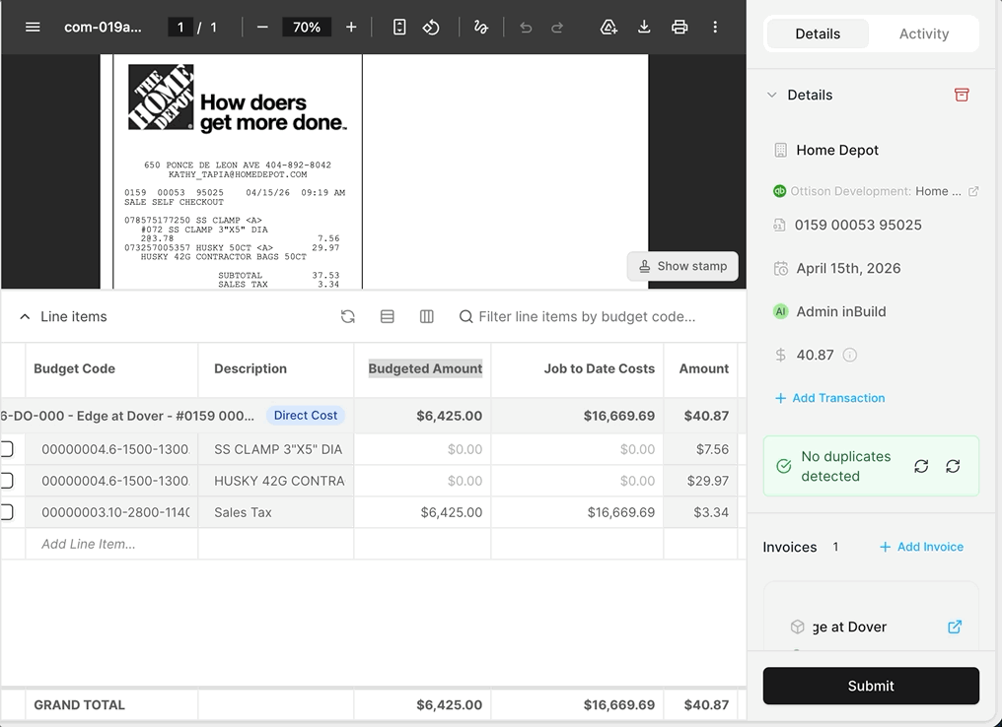This screenshot has height=727, width=1002.
Task: Click the 0159 00053 95025 reference number
Action: 858,225
